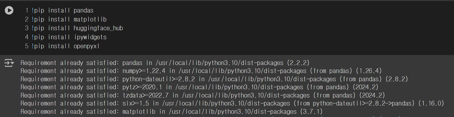
Task: Place cursor in the ipywidgets install line
Action: pyautogui.click(x=69, y=37)
